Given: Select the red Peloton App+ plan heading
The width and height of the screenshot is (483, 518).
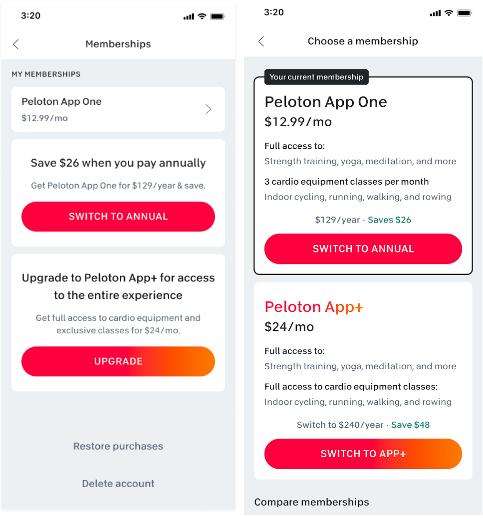Looking at the screenshot, I should click(314, 307).
